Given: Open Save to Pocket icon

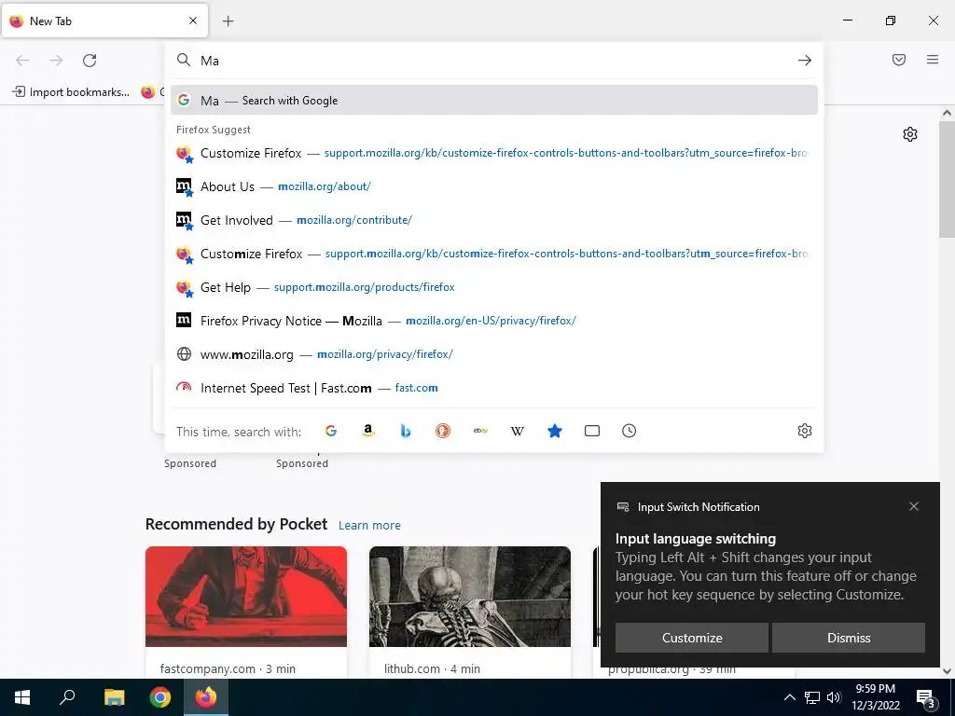Looking at the screenshot, I should click(899, 60).
